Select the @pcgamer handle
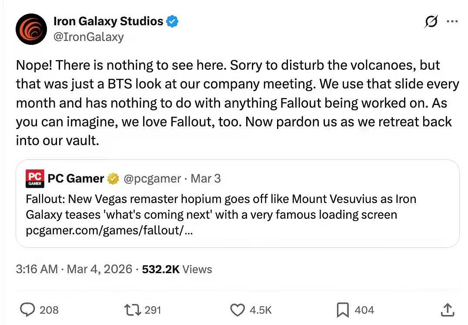The width and height of the screenshot is (468, 325). tap(152, 179)
